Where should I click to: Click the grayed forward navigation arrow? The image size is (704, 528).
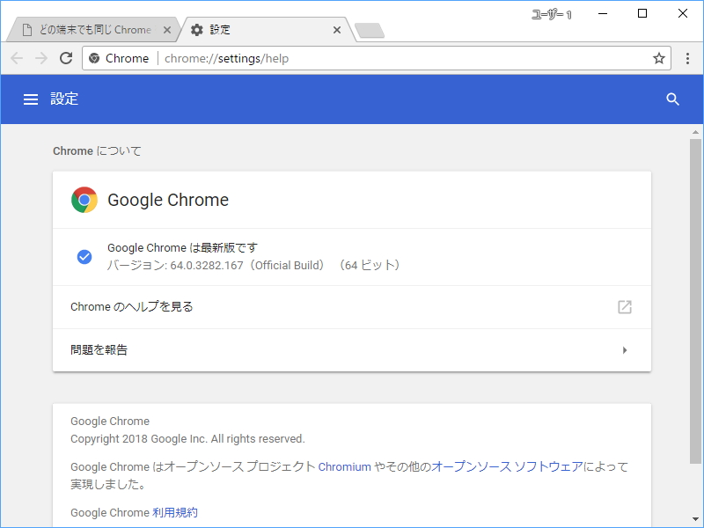[x=40, y=58]
